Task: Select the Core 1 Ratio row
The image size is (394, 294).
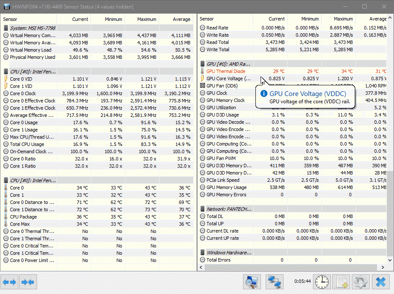Action: [97, 166]
